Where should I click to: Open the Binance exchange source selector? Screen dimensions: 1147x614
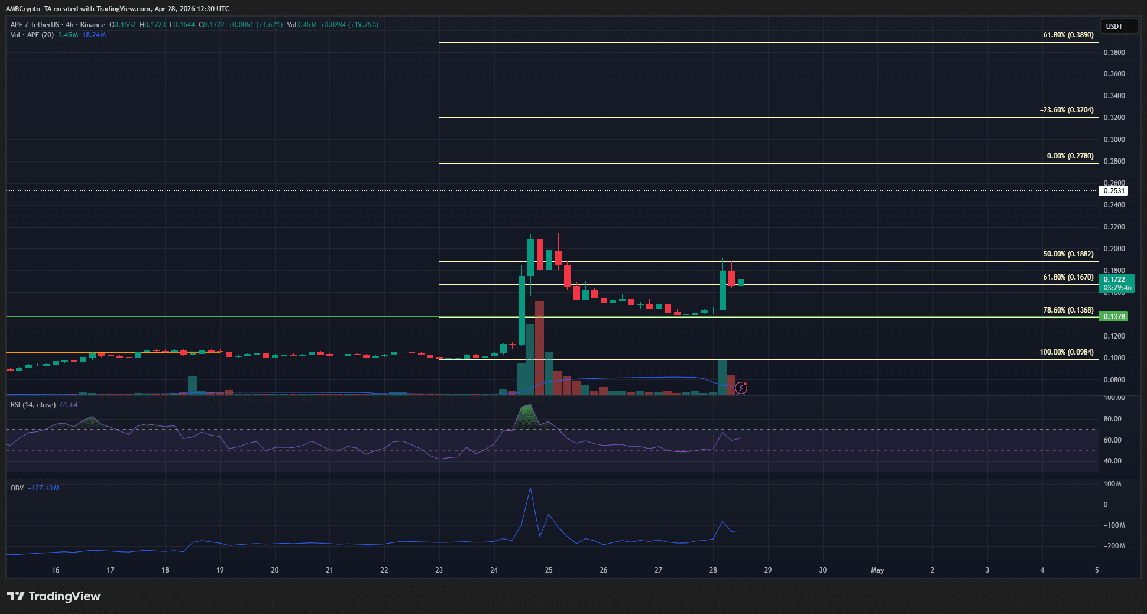click(x=92, y=25)
